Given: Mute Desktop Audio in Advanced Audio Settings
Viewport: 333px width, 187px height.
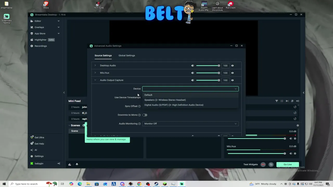Looking at the screenshot, I should click(x=193, y=66).
